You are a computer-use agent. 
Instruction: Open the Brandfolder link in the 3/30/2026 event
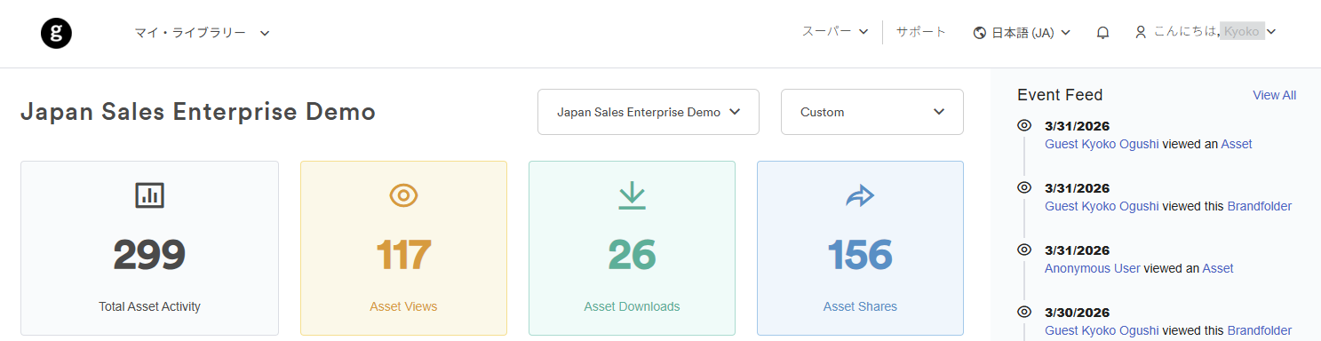[x=1260, y=330]
